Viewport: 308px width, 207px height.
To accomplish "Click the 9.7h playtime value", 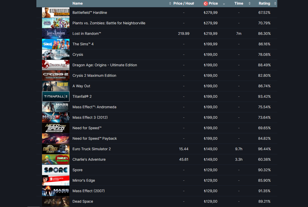I will (x=239, y=149).
